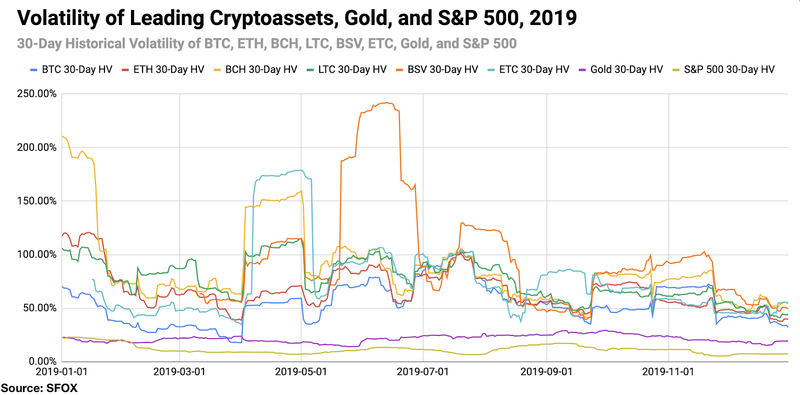Click the gray 30-Day Historical Volatility subtitle
Screen dimensions: 800x395
point(267,44)
